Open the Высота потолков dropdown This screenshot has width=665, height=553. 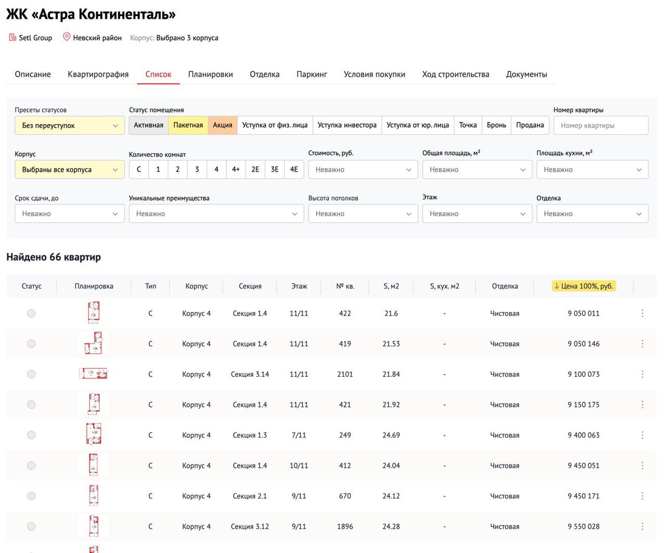(x=363, y=213)
